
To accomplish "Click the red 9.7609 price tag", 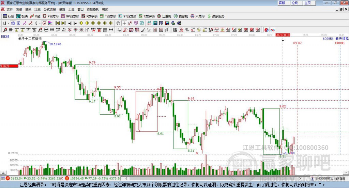I will 9,66.
